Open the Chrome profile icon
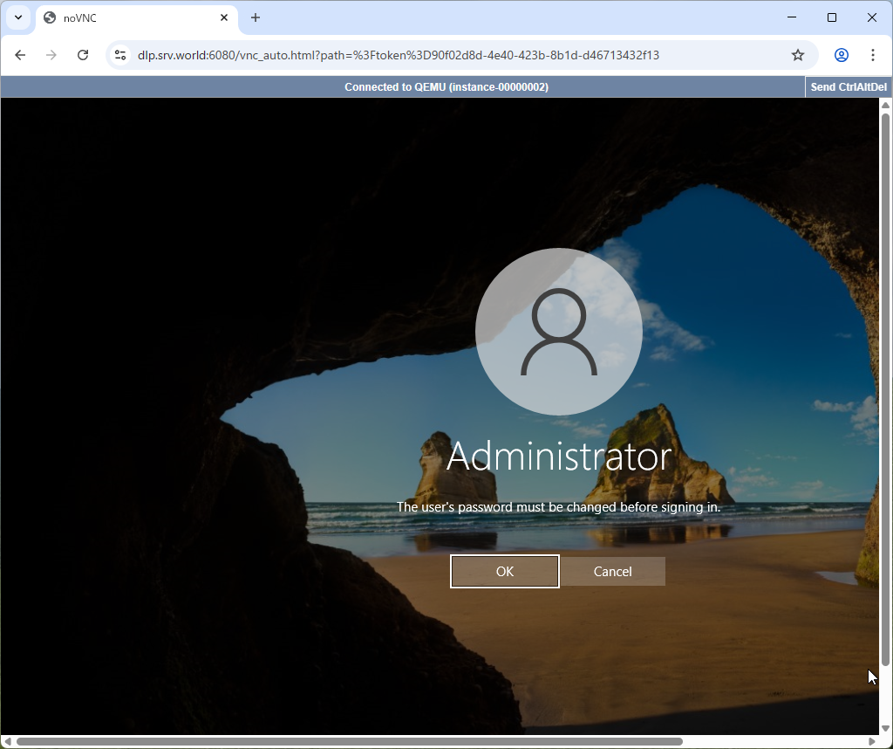Image resolution: width=893 pixels, height=749 pixels. [x=842, y=55]
